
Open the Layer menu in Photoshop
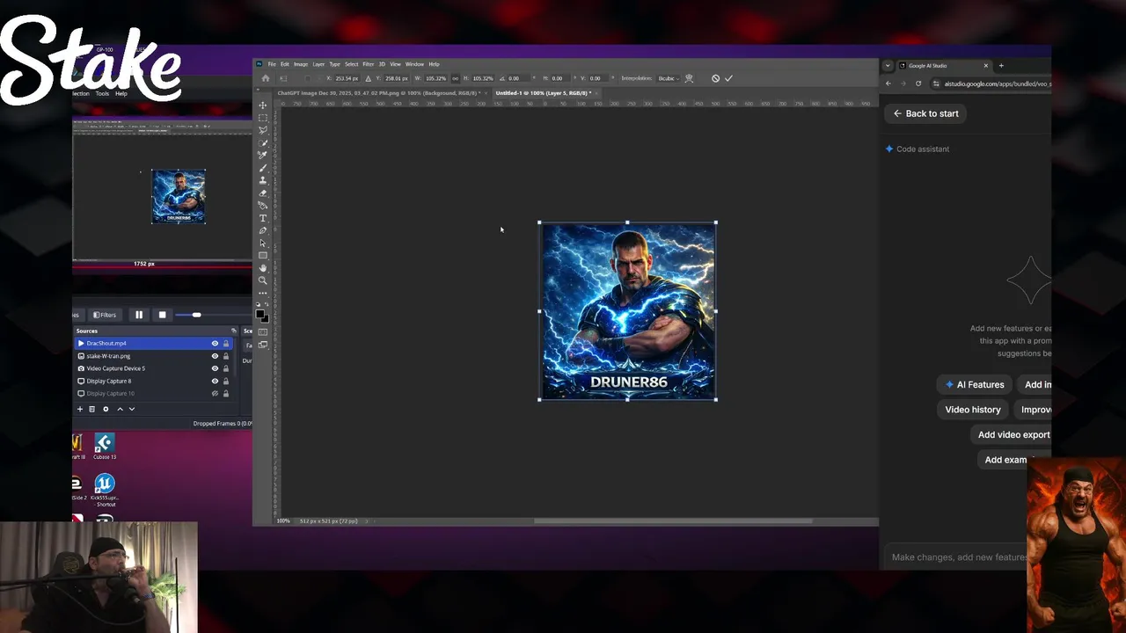click(318, 64)
